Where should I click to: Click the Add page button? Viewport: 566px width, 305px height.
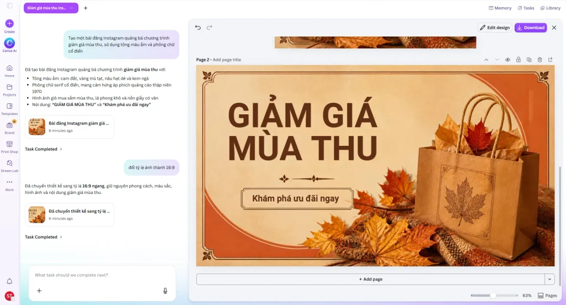point(370,279)
